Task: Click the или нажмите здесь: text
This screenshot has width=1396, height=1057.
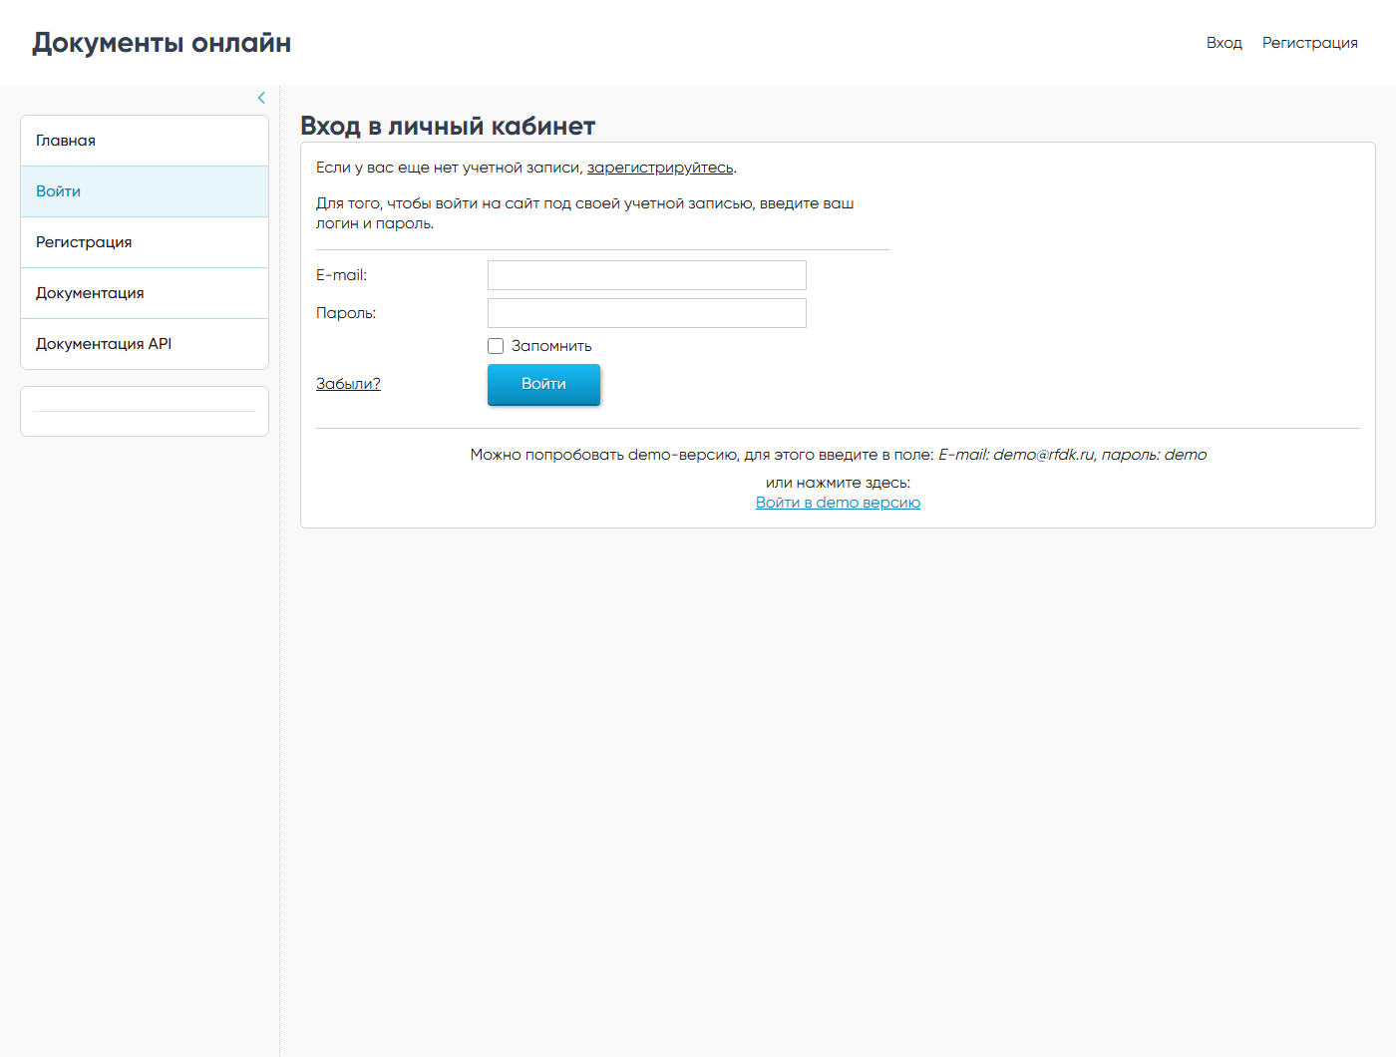Action: coord(838,483)
